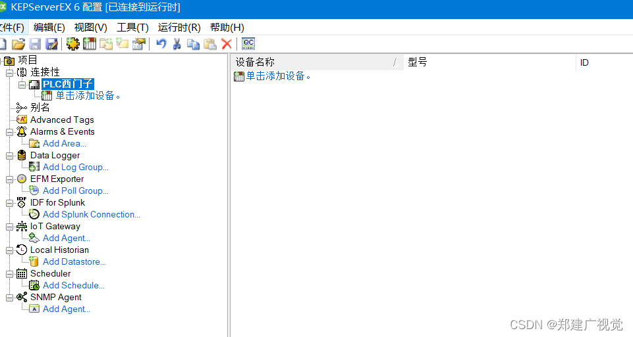Click the IDF for Splunk icon
The width and height of the screenshot is (633, 337).
22,202
